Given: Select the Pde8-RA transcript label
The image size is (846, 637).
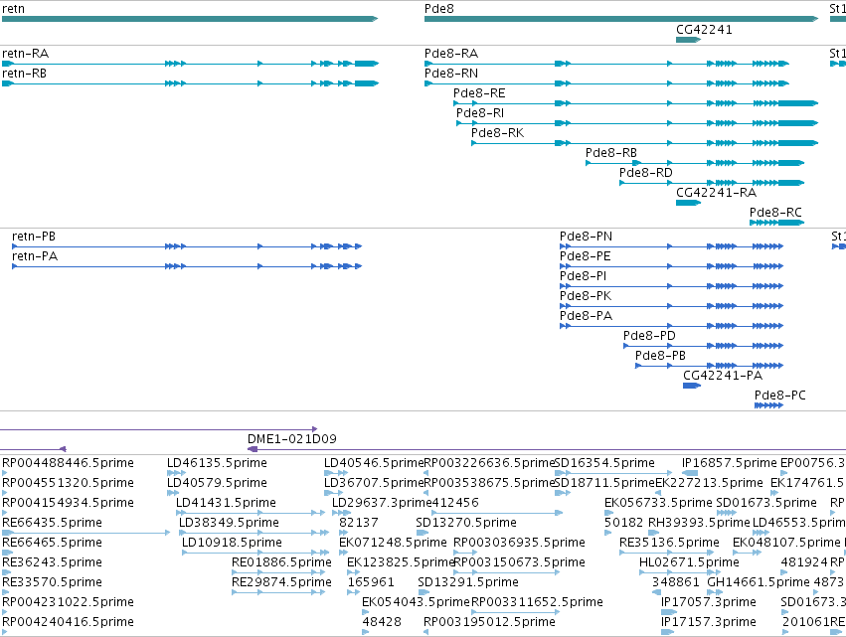Looking at the screenshot, I should pyautogui.click(x=451, y=54).
